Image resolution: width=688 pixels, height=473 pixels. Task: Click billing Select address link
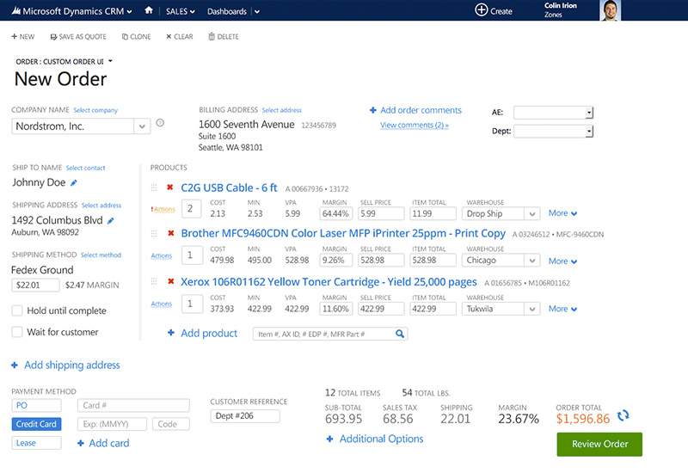click(282, 110)
